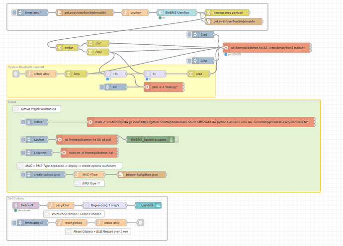Fire the Löschen inject node button
Image resolution: width=343 pixels, height=246 pixels.
tap(23, 153)
